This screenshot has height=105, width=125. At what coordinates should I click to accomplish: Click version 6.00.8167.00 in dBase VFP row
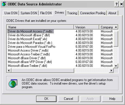(x=84, y=62)
